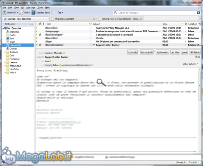Select the Inbox (3) folder

tap(14, 31)
